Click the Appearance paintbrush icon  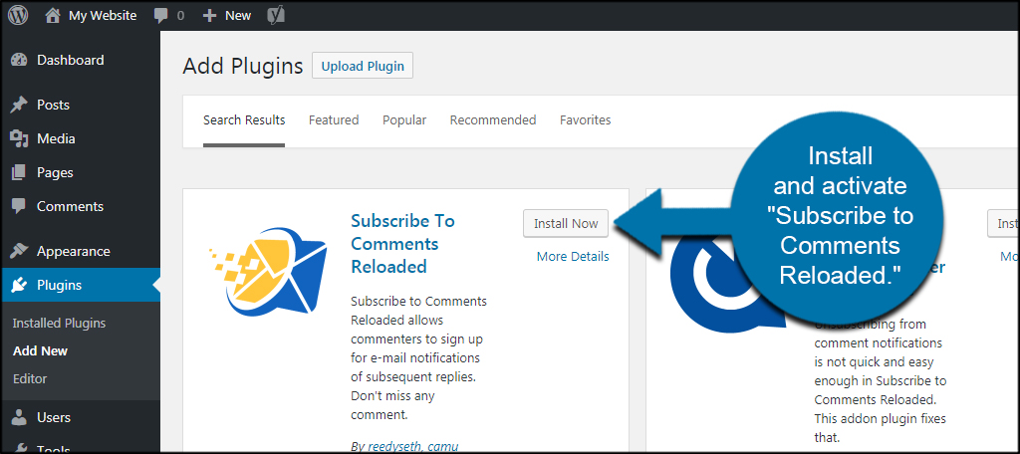20,251
